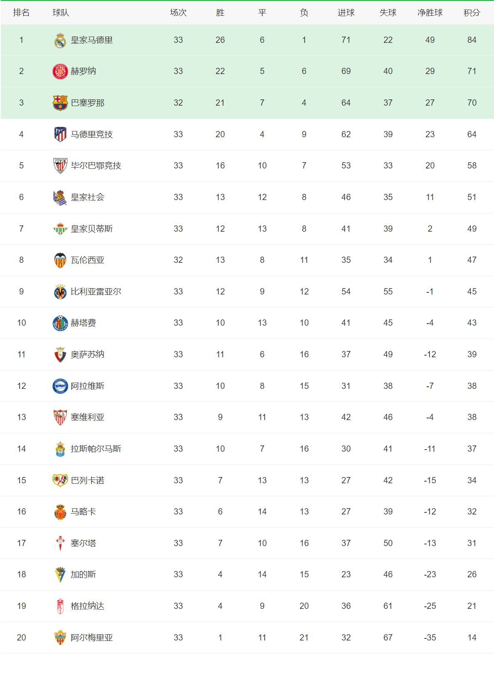
Task: Click the 进球 column header
Action: pos(346,13)
